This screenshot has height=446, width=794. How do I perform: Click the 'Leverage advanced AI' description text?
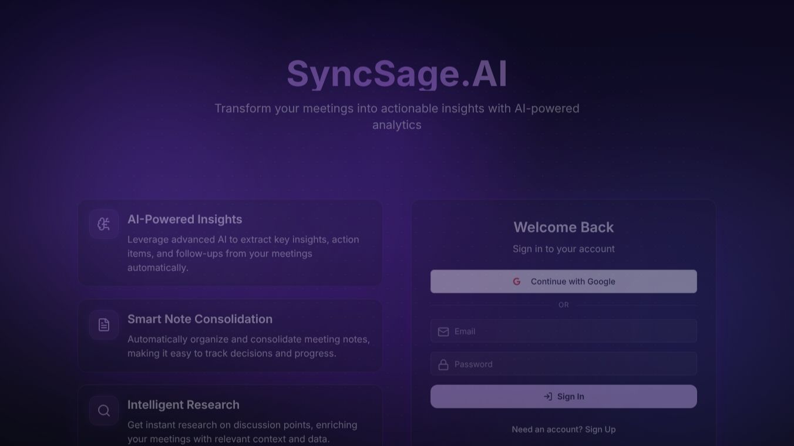243,254
